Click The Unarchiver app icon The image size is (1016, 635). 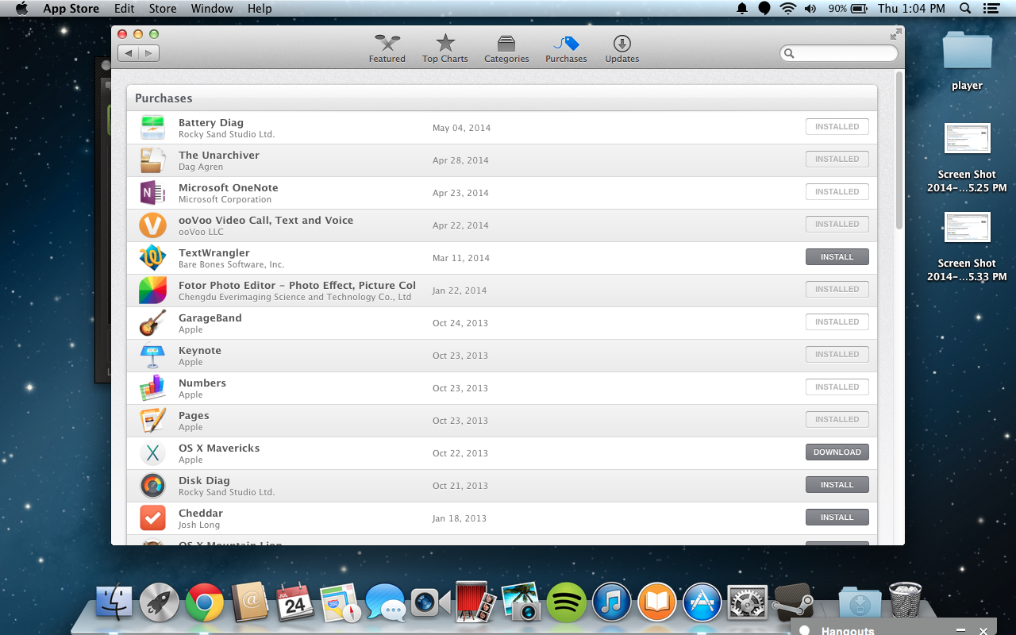click(x=152, y=160)
